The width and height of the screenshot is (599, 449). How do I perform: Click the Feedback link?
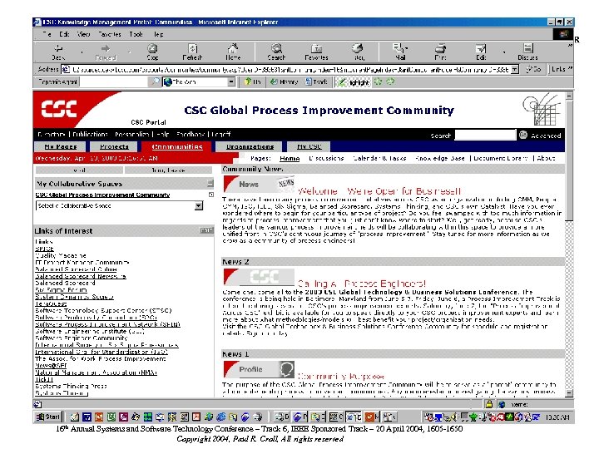pyautogui.click(x=191, y=135)
